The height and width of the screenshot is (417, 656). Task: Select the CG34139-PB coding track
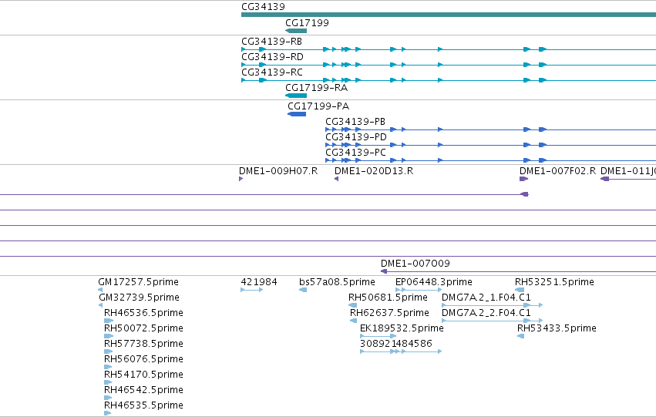coord(491,129)
